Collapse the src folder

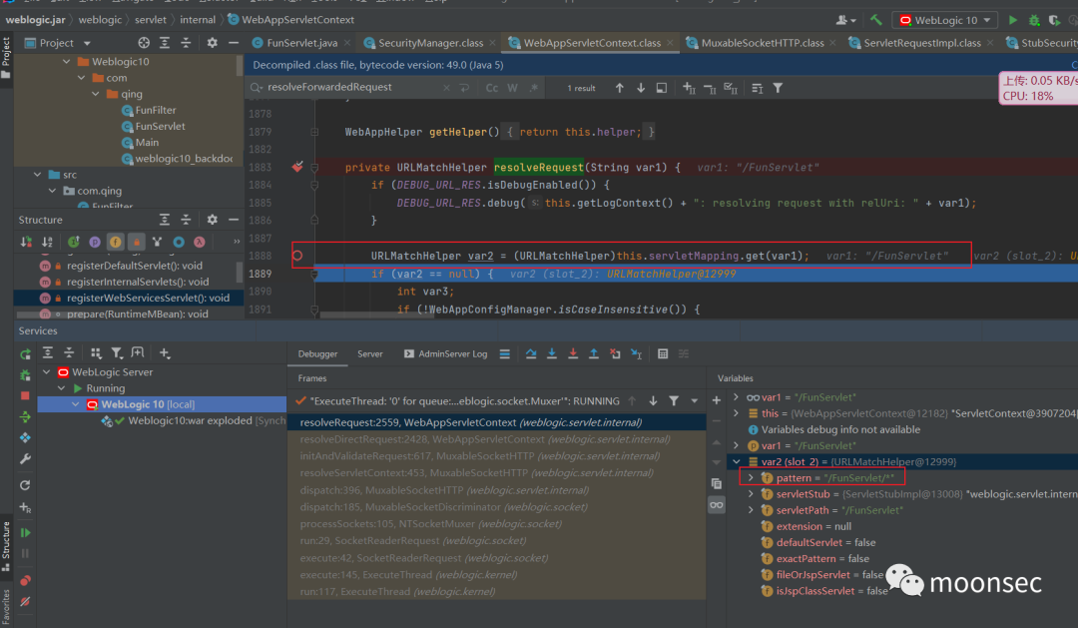coord(38,175)
